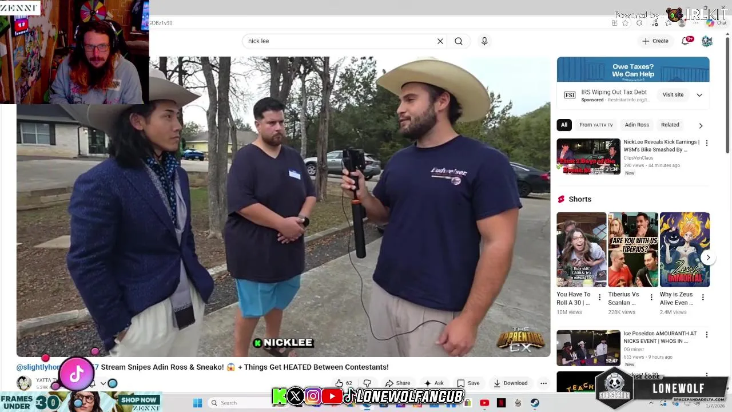Select the All filter chip
Viewport: 732px width, 412px height.
click(x=564, y=125)
